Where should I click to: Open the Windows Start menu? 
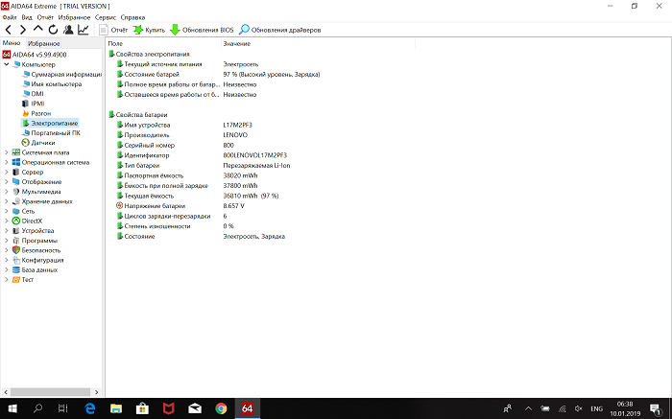click(12, 408)
